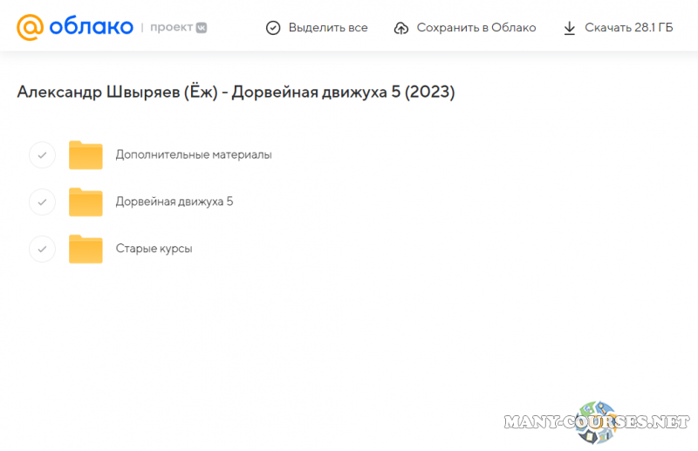Click the VK badge icon

pos(200,28)
